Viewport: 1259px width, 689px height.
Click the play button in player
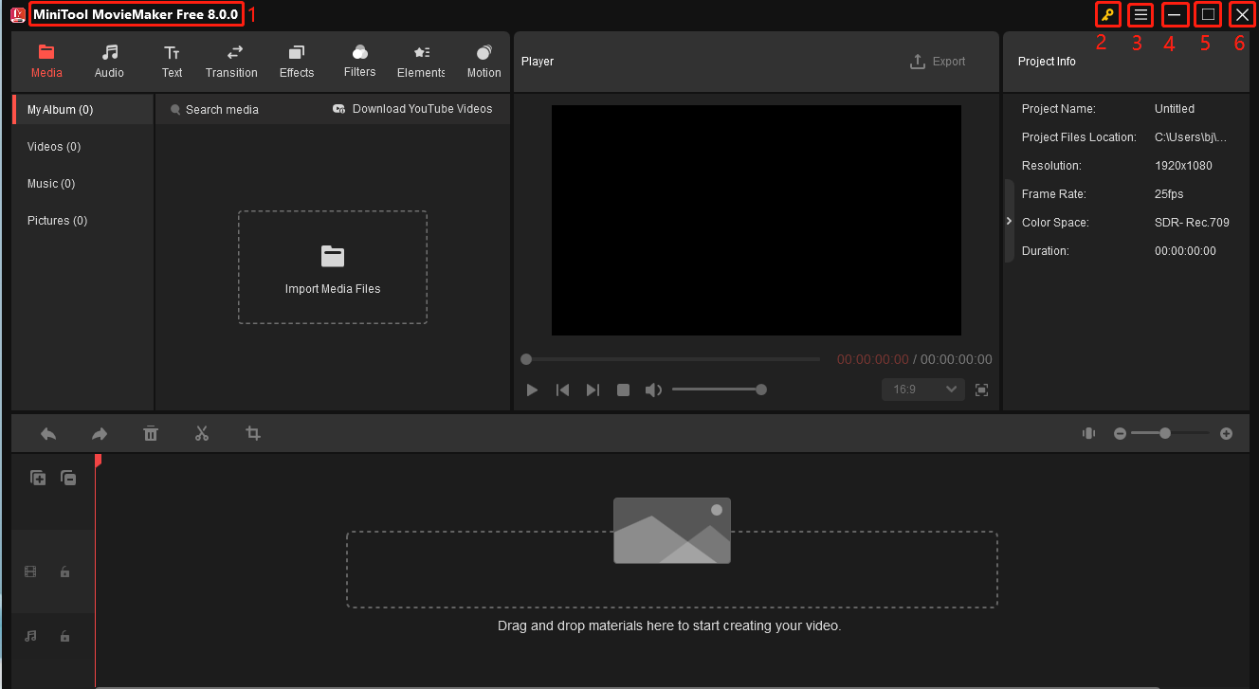coord(532,390)
